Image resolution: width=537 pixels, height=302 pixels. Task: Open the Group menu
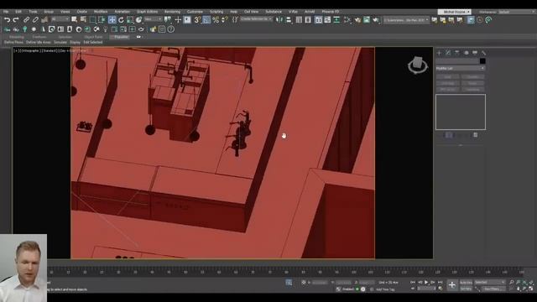coord(49,12)
